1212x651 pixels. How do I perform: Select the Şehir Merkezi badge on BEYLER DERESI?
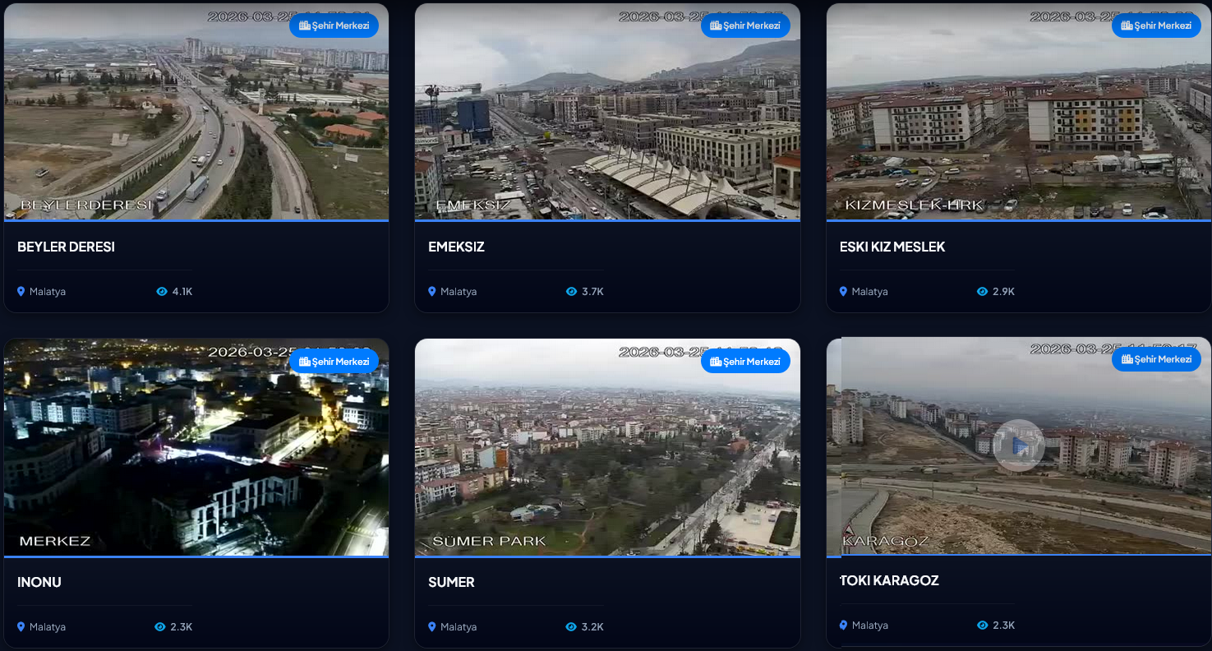click(x=334, y=25)
